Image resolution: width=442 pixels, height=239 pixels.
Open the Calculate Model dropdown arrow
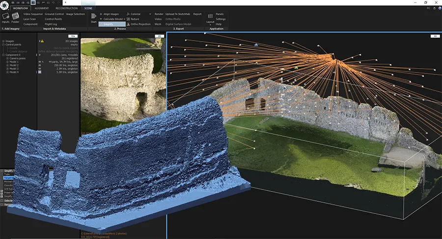tap(124, 19)
